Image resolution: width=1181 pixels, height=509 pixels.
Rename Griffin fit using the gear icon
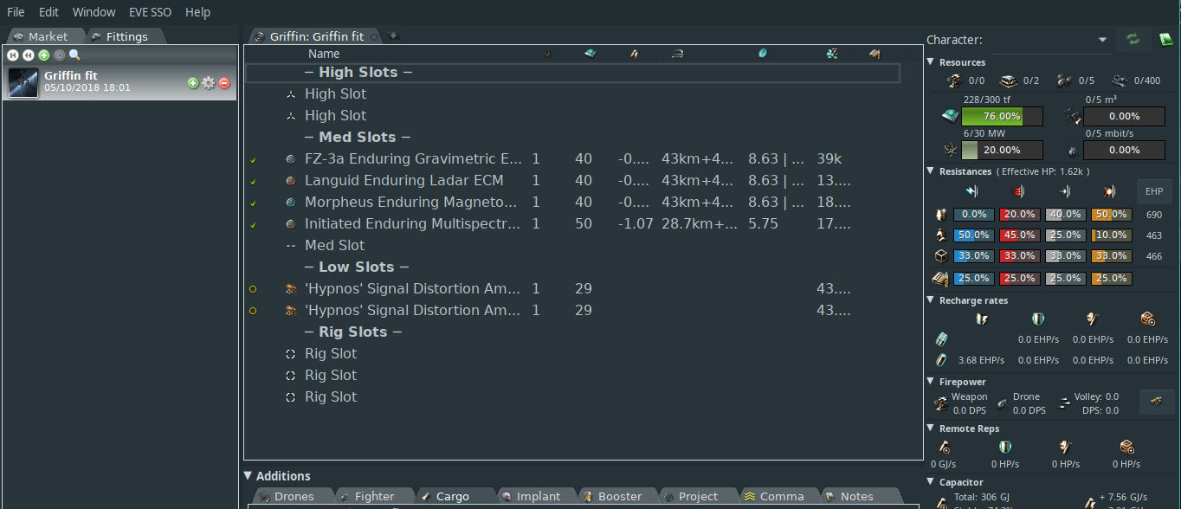coord(209,83)
